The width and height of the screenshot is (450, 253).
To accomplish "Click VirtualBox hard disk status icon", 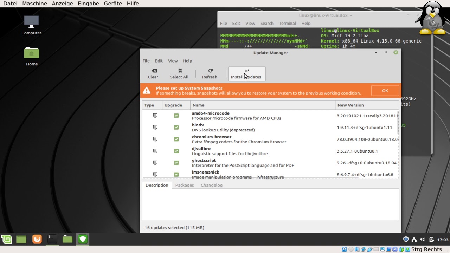I will tap(345, 249).
